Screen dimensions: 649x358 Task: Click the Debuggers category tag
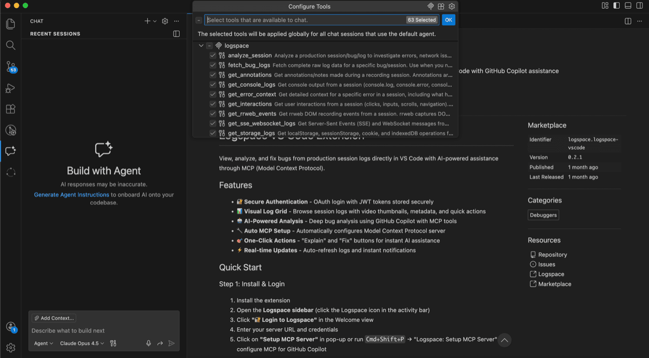[x=544, y=215]
